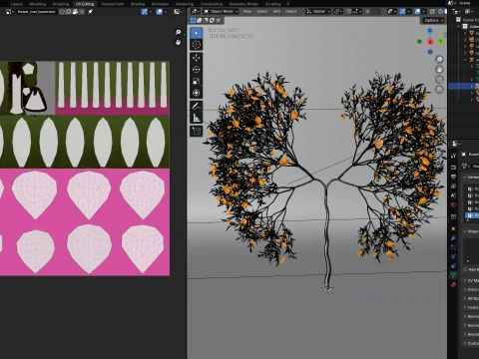Toggle gizmo visibility in the 3D viewport header
The image size is (479, 359).
pos(402,12)
